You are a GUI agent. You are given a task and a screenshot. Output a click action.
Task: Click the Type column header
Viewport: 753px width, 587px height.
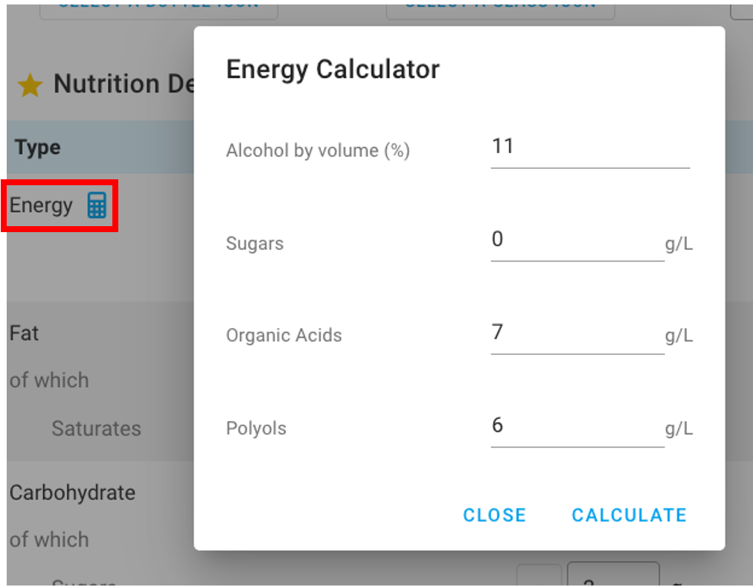point(38,147)
